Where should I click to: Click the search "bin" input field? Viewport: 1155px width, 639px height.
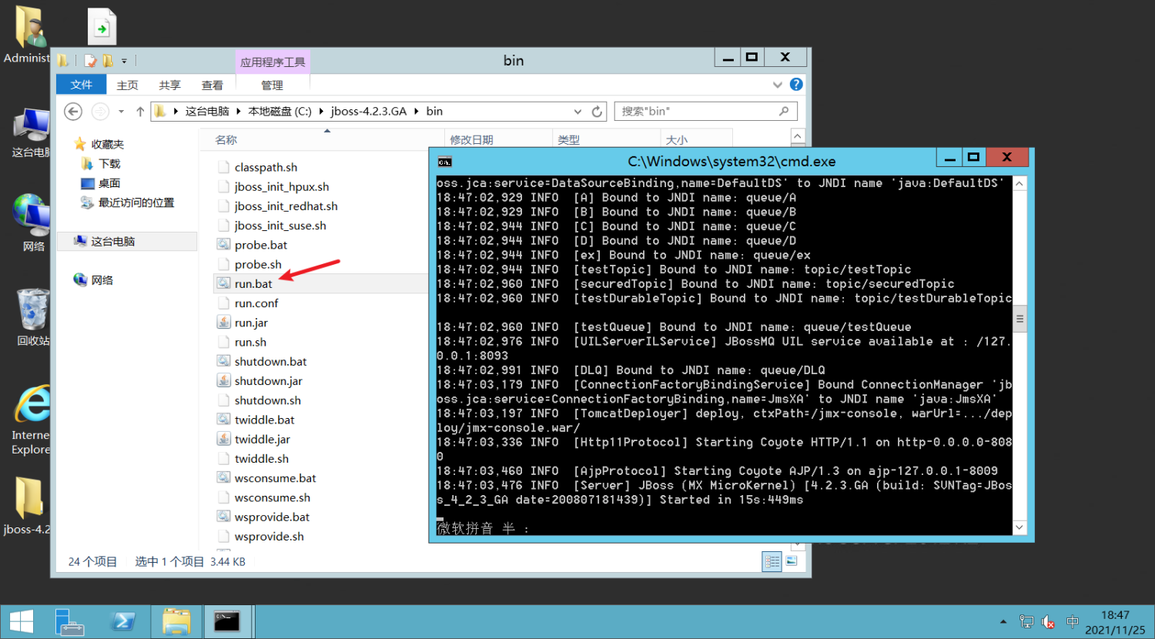coord(705,112)
